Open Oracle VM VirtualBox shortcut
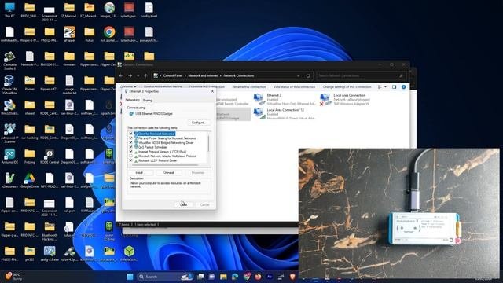The image size is (503, 283). [x=9, y=84]
